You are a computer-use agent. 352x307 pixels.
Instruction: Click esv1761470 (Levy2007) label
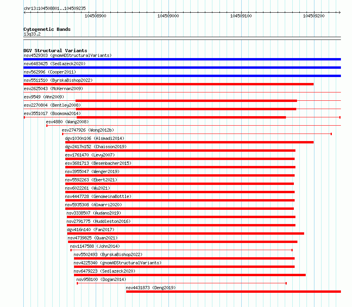(90, 155)
